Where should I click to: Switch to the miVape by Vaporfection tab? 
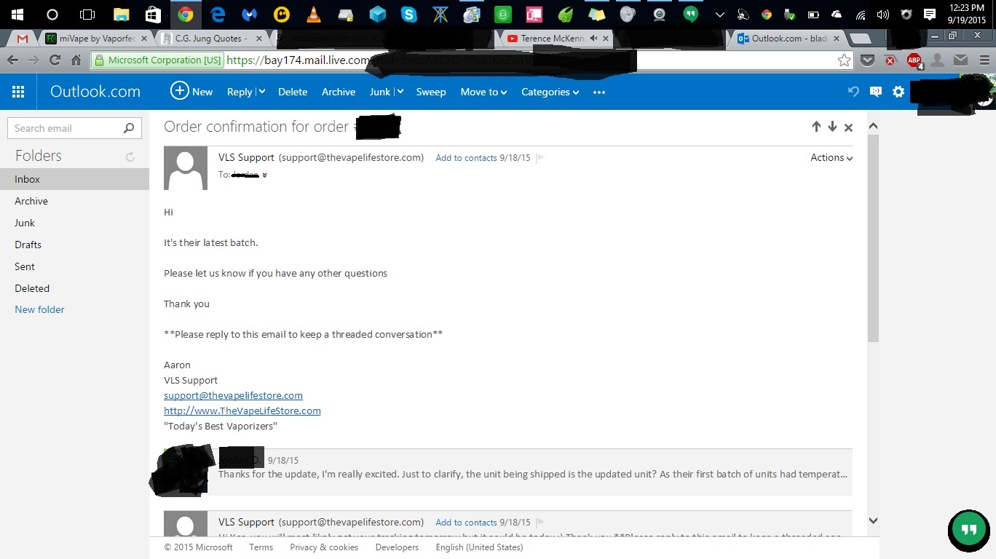96,39
